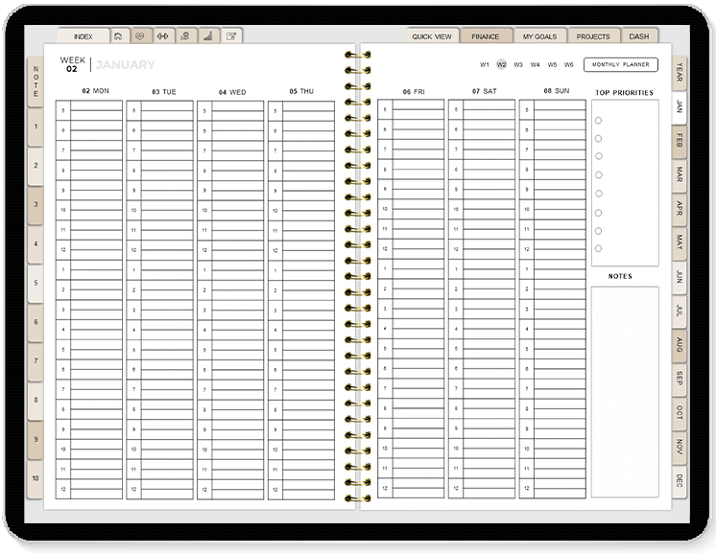Screen dimensions: 716x554
Task: Click the Monthly Planner button
Action: pos(620,65)
